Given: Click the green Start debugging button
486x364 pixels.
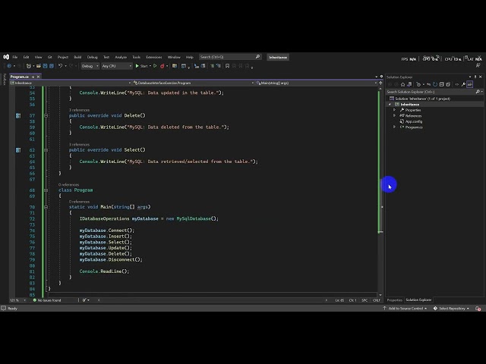Looking at the screenshot, I should (142, 66).
